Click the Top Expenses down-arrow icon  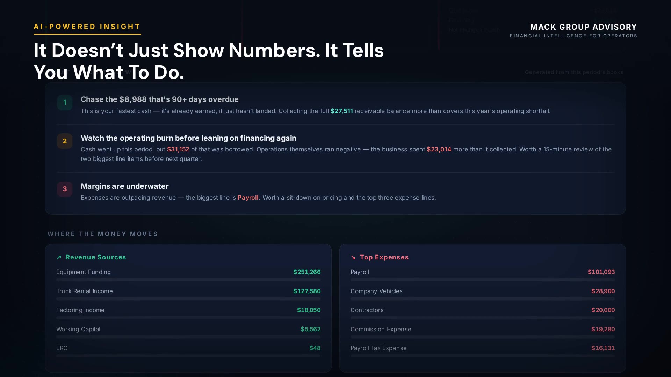click(x=353, y=257)
